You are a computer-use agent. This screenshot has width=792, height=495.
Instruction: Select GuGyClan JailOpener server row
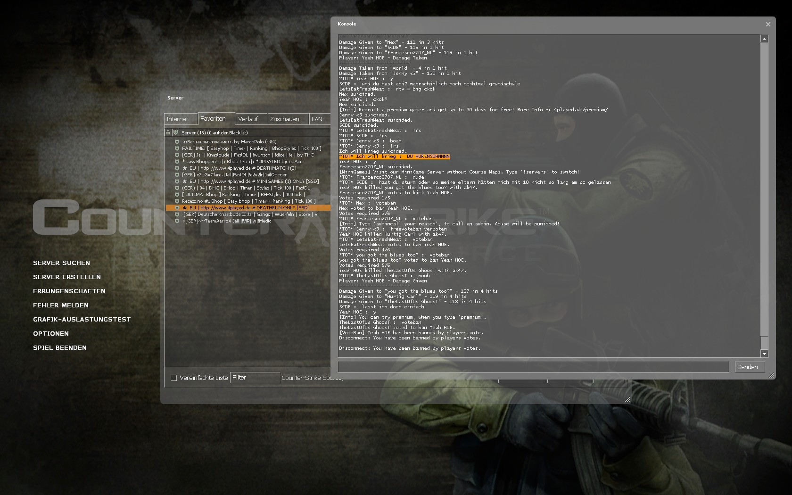click(248, 174)
